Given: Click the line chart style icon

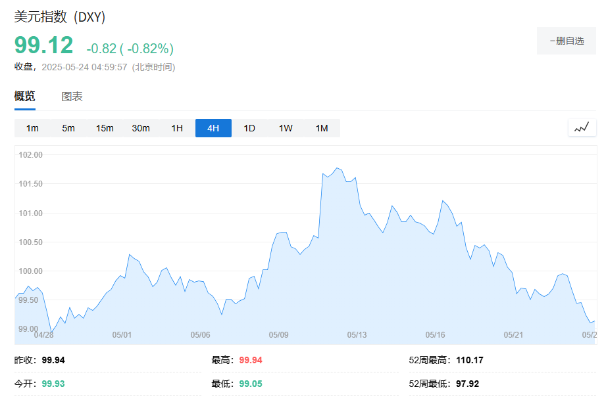Looking at the screenshot, I should [581, 128].
